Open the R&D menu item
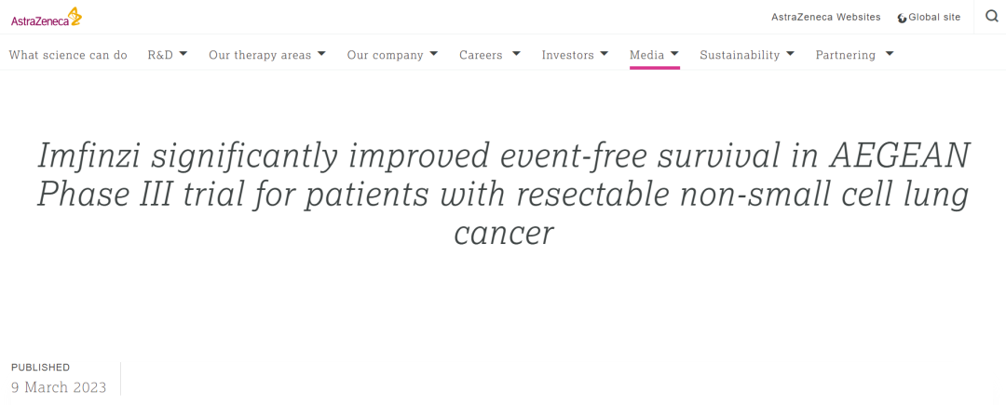This screenshot has height=405, width=1006. pos(160,55)
